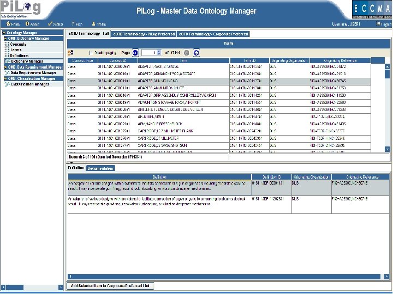Toggle the Disable paging checkbox
The width and height of the screenshot is (393, 294).
[x=91, y=53]
